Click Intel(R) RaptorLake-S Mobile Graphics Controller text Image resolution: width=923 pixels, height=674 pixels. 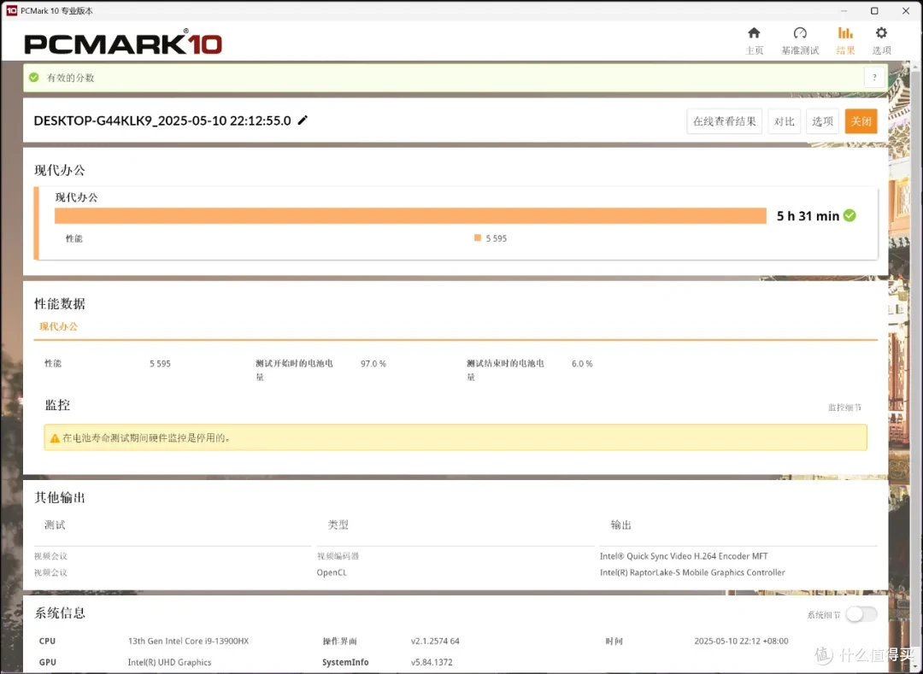coord(692,572)
